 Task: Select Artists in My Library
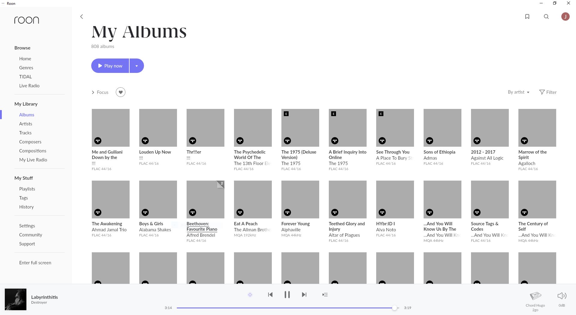click(25, 124)
